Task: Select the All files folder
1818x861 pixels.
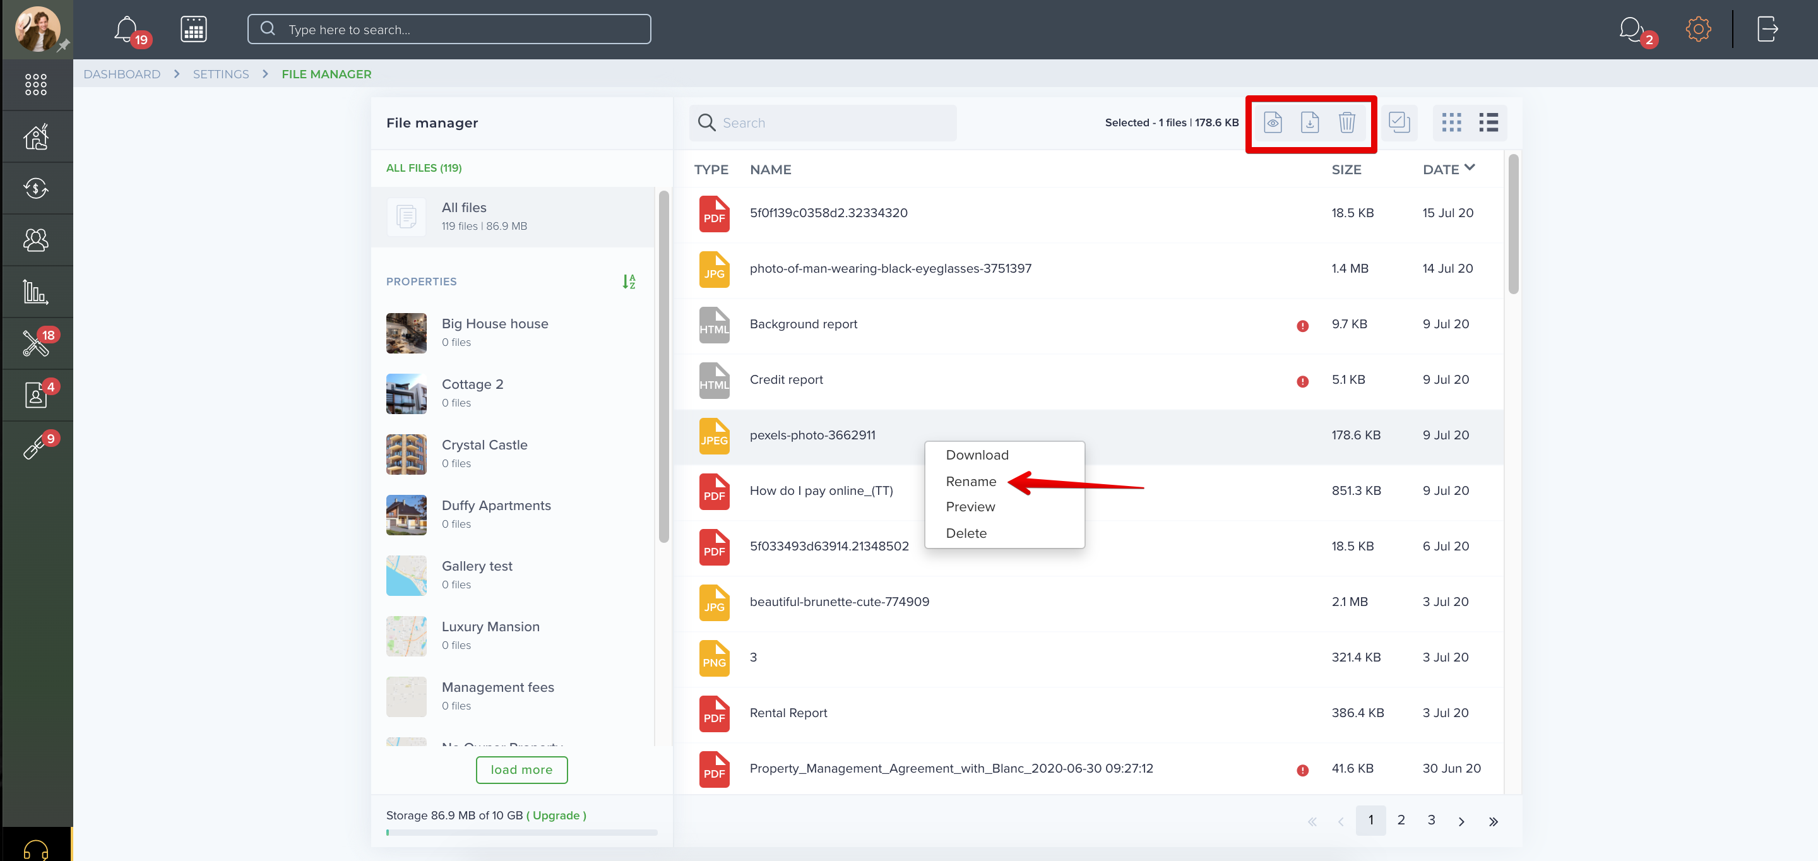Action: 513,217
